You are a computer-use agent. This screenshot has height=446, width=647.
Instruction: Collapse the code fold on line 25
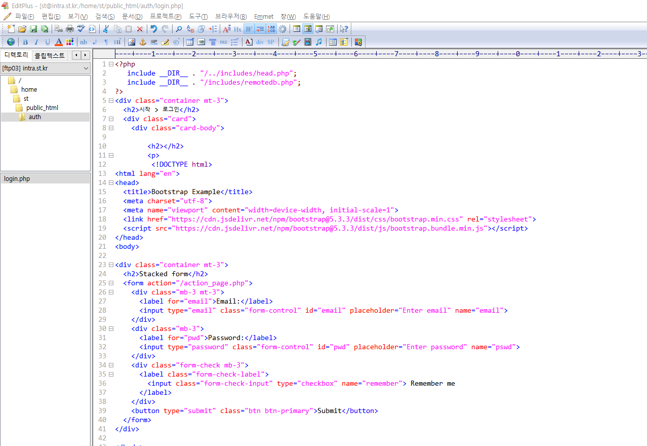tap(110, 283)
